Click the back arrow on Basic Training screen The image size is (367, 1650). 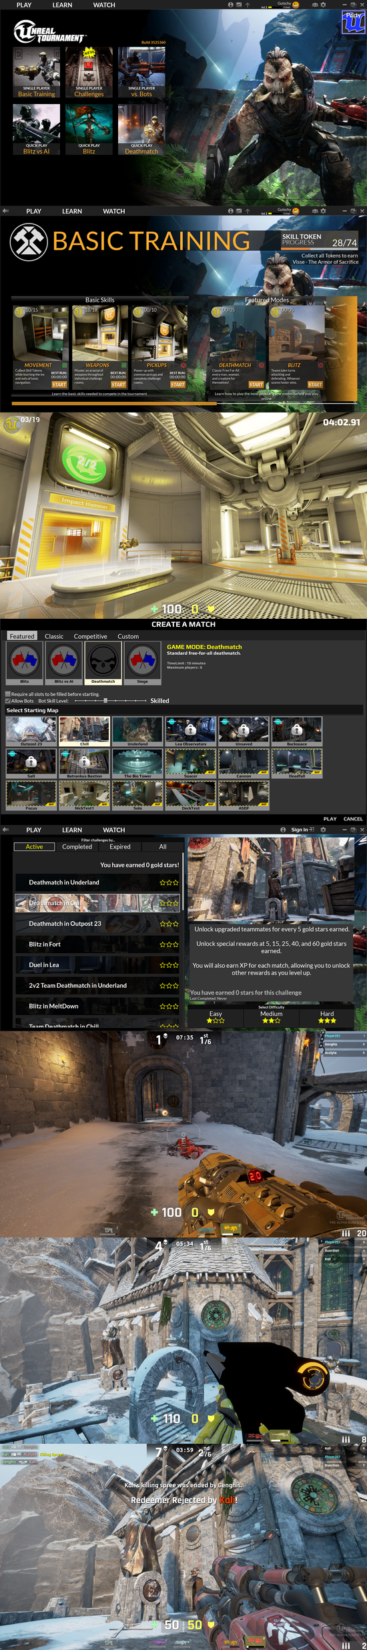[5, 211]
